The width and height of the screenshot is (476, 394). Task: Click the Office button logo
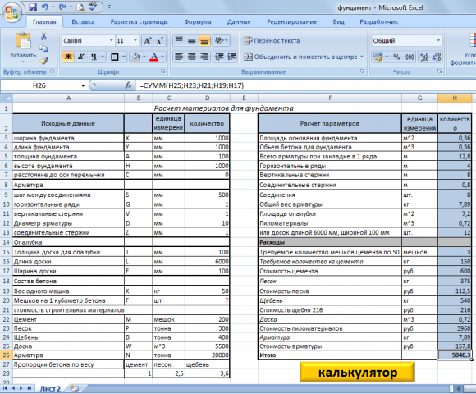[11, 12]
